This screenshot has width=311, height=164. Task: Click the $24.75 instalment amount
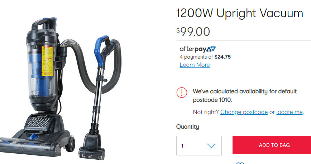coord(223,57)
